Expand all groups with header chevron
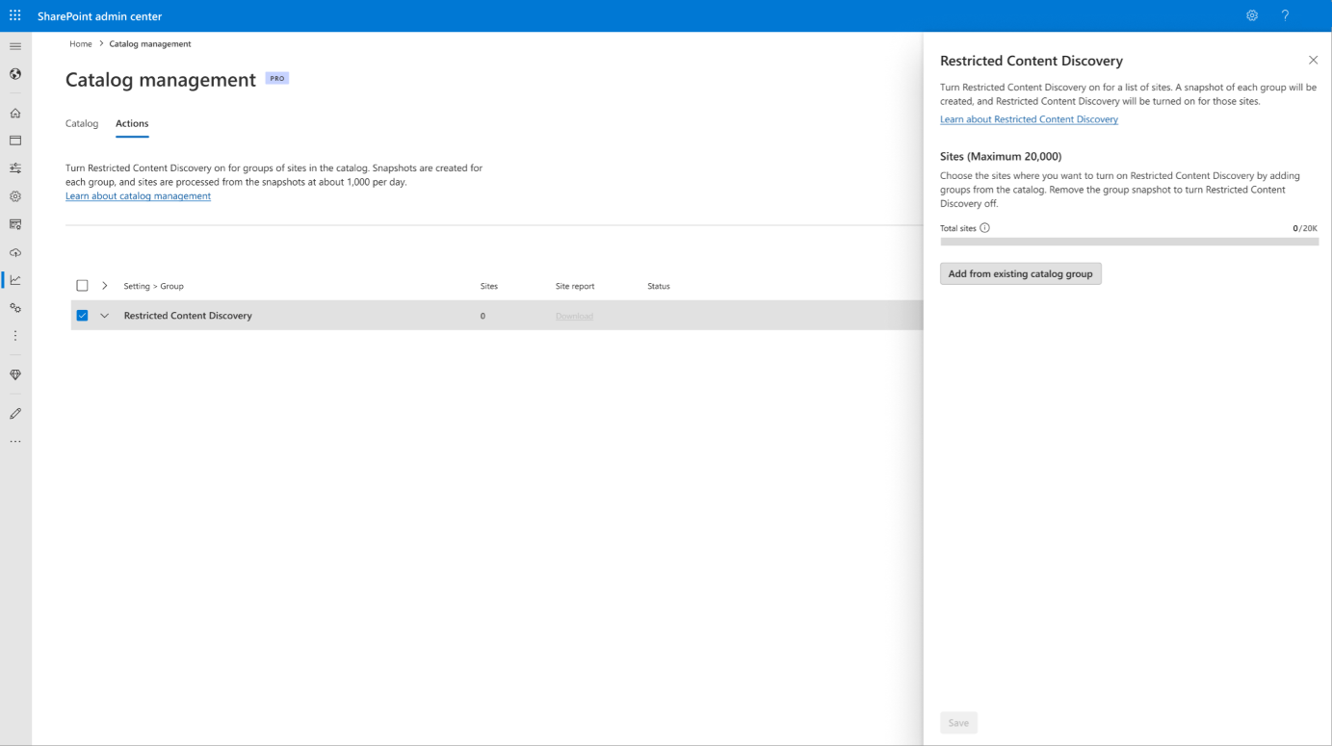The width and height of the screenshot is (1332, 746). [x=105, y=286]
